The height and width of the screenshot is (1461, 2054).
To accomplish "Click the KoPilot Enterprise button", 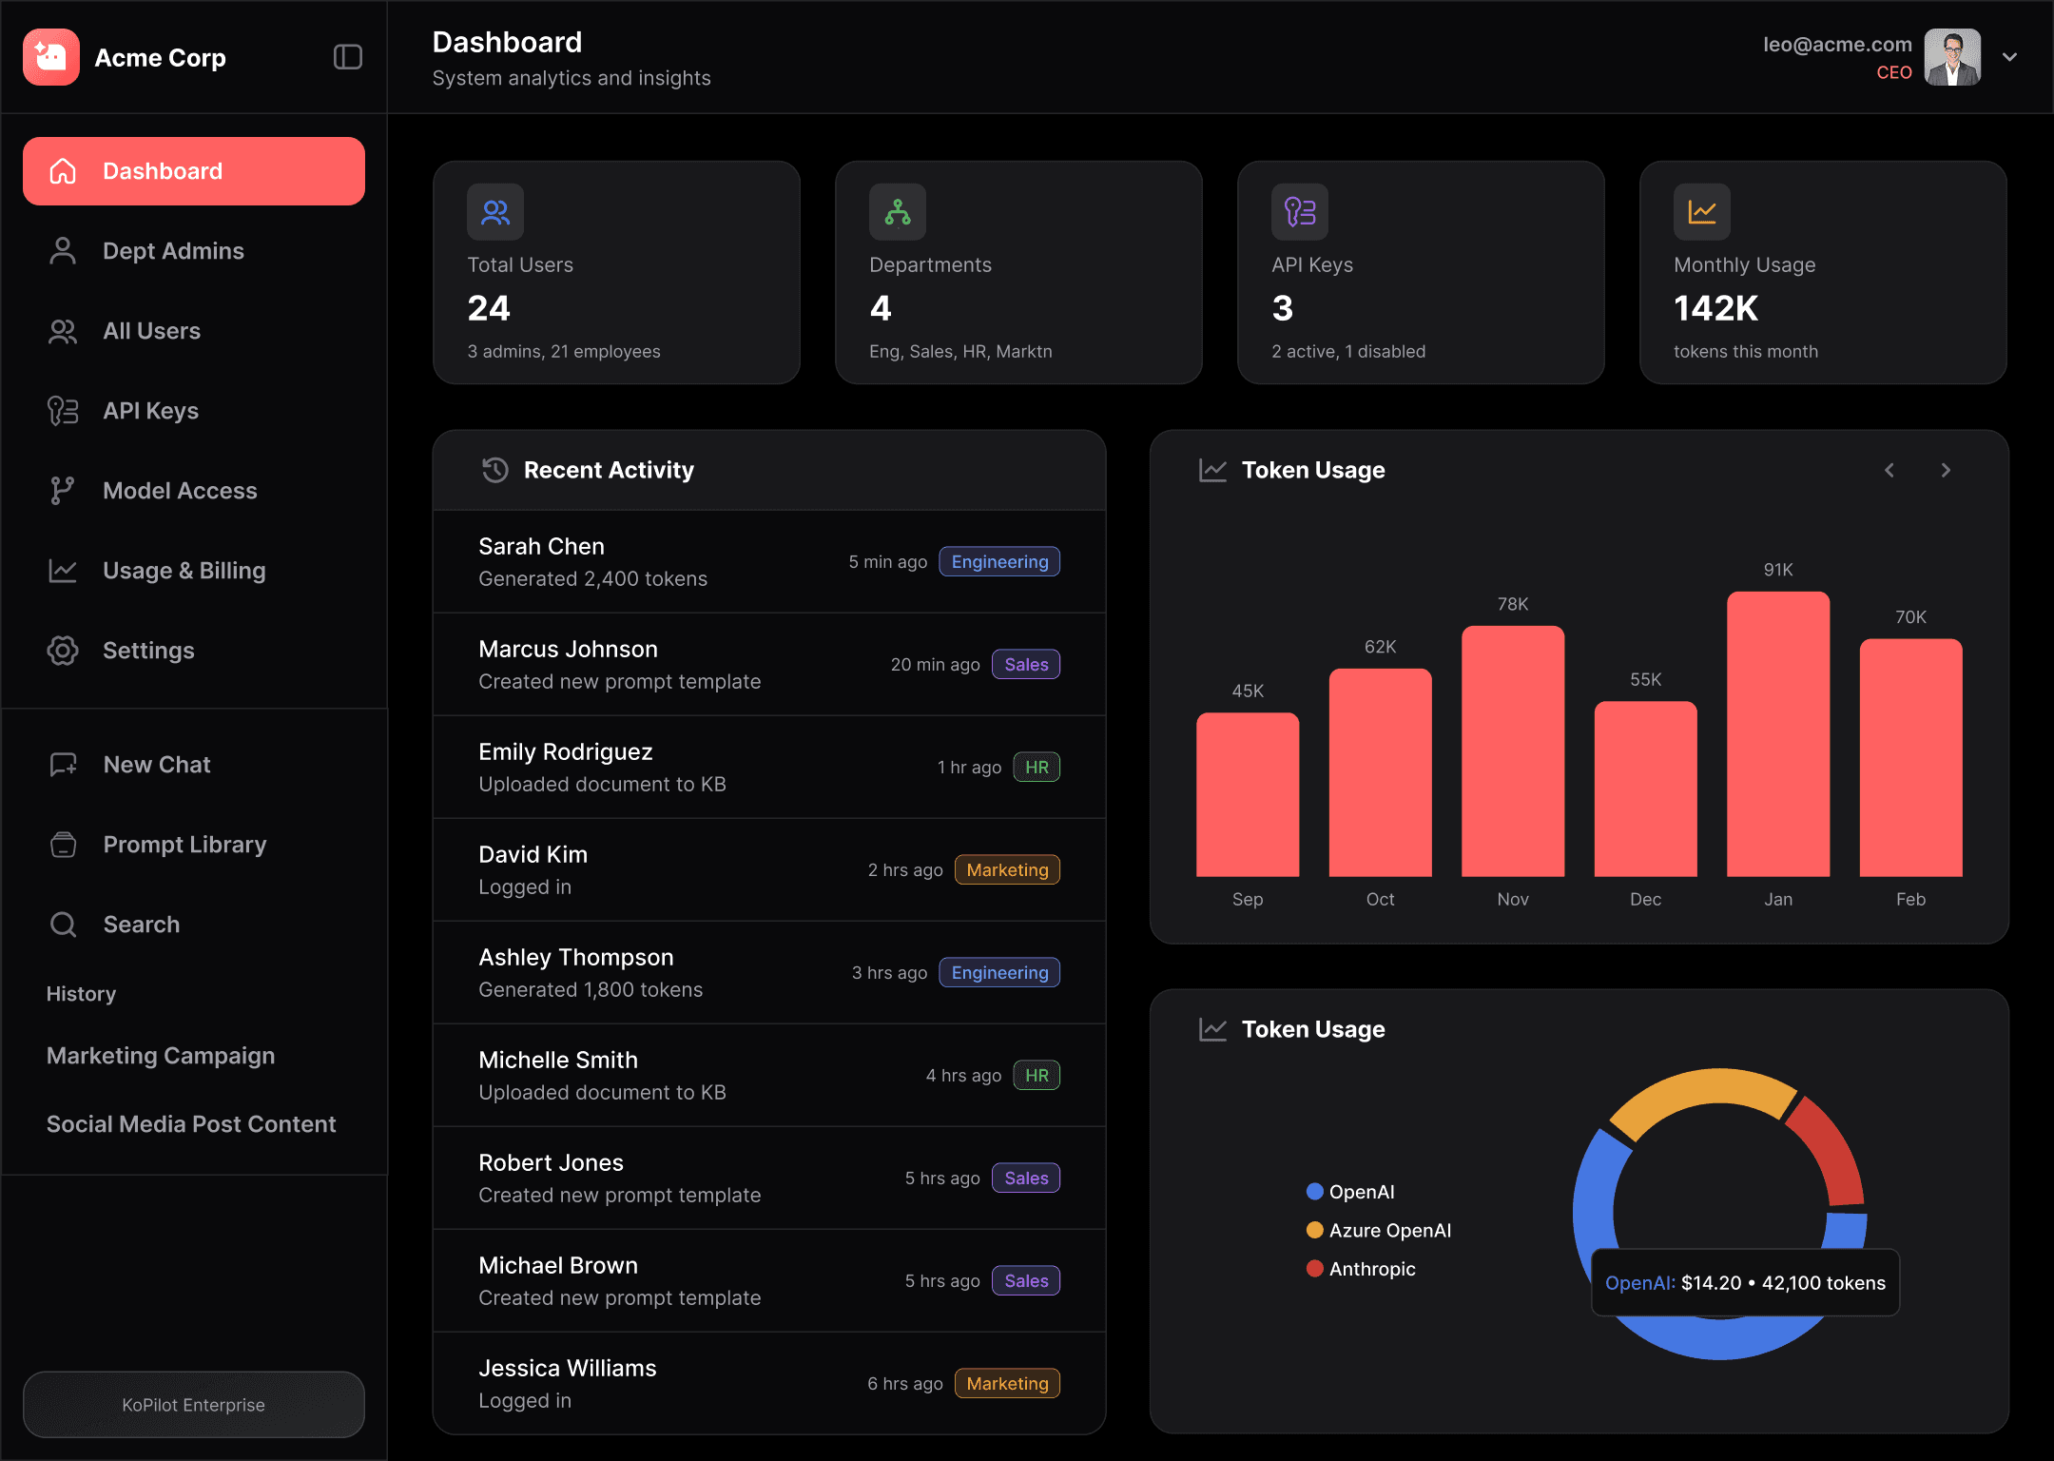I will tap(194, 1405).
